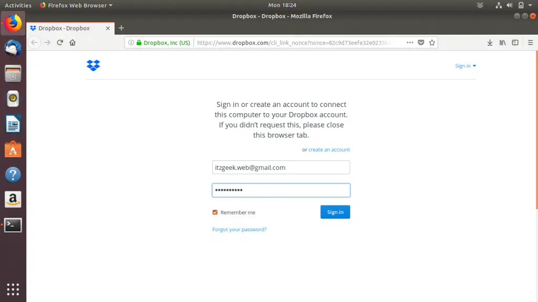Expand the system menu arrow in top bar
The image size is (538, 302).
click(530, 5)
